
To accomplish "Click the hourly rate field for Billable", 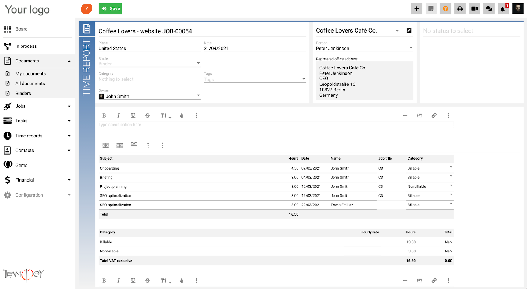I will 362,242.
